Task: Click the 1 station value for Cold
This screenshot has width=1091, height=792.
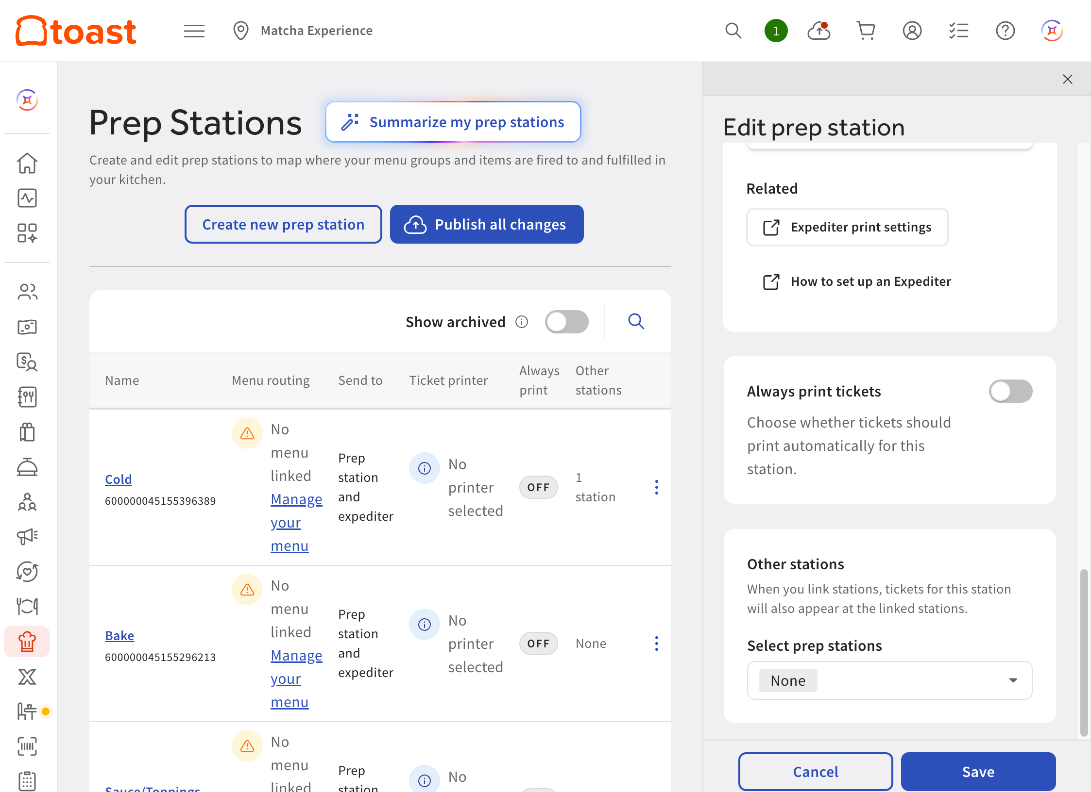Action: [x=596, y=487]
